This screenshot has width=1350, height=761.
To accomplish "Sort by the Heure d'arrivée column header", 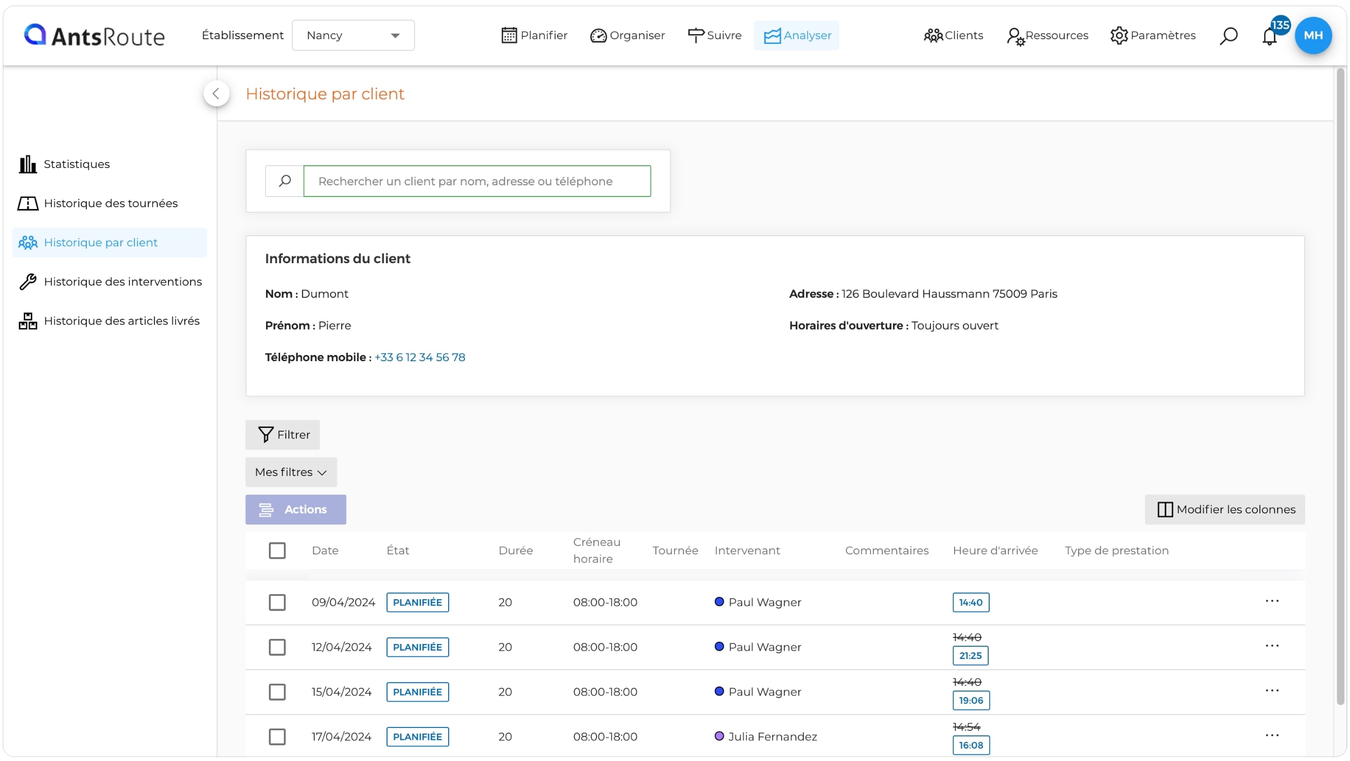I will click(995, 550).
